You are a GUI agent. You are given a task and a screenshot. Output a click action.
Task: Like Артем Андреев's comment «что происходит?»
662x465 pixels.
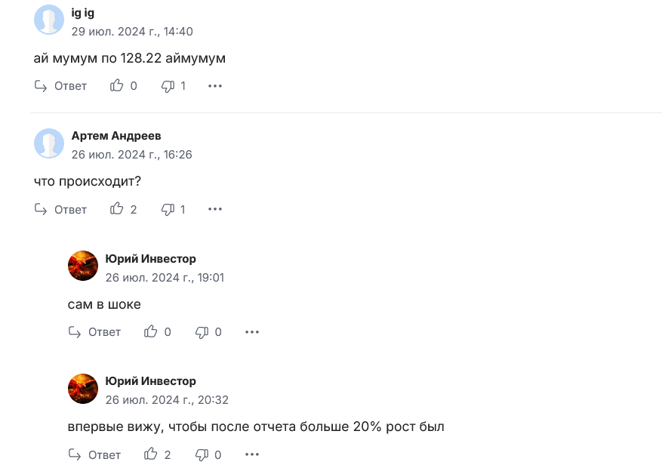[x=117, y=209]
